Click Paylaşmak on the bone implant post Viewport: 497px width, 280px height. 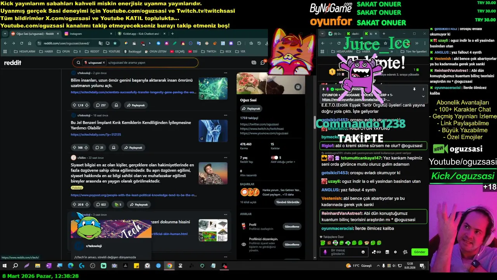(x=133, y=147)
